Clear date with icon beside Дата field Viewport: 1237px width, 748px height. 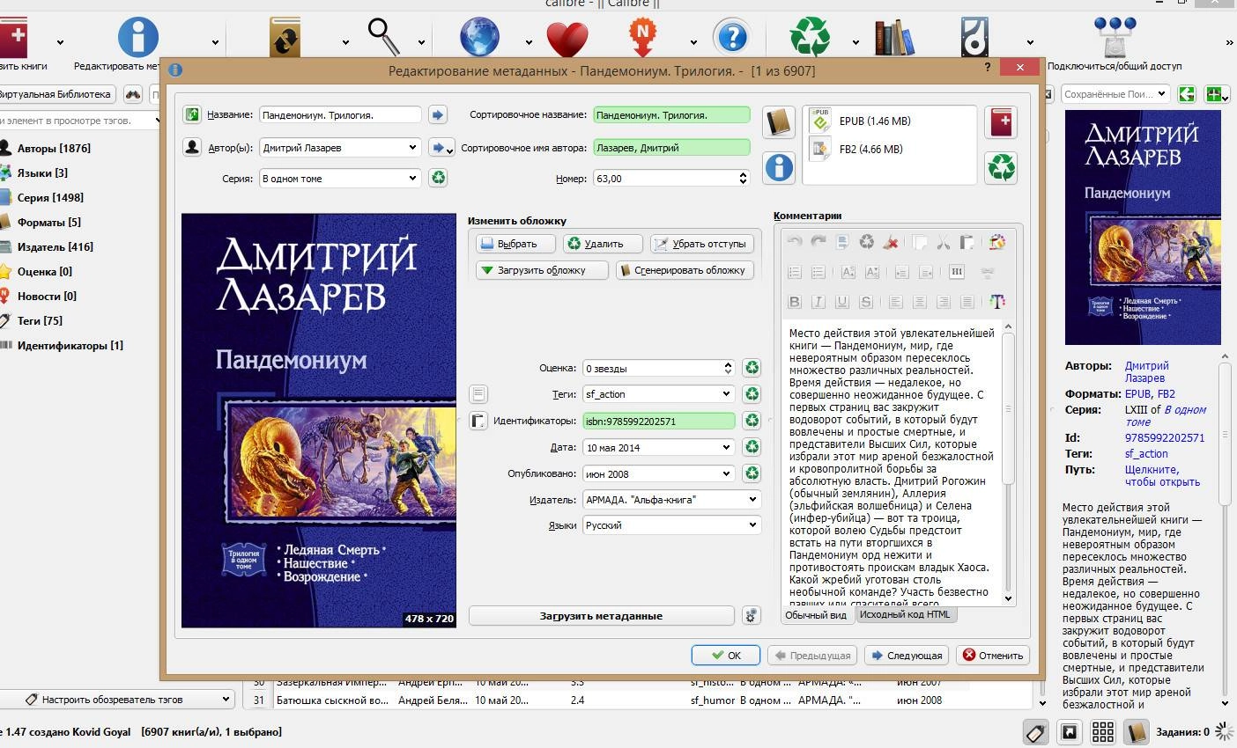pos(752,447)
